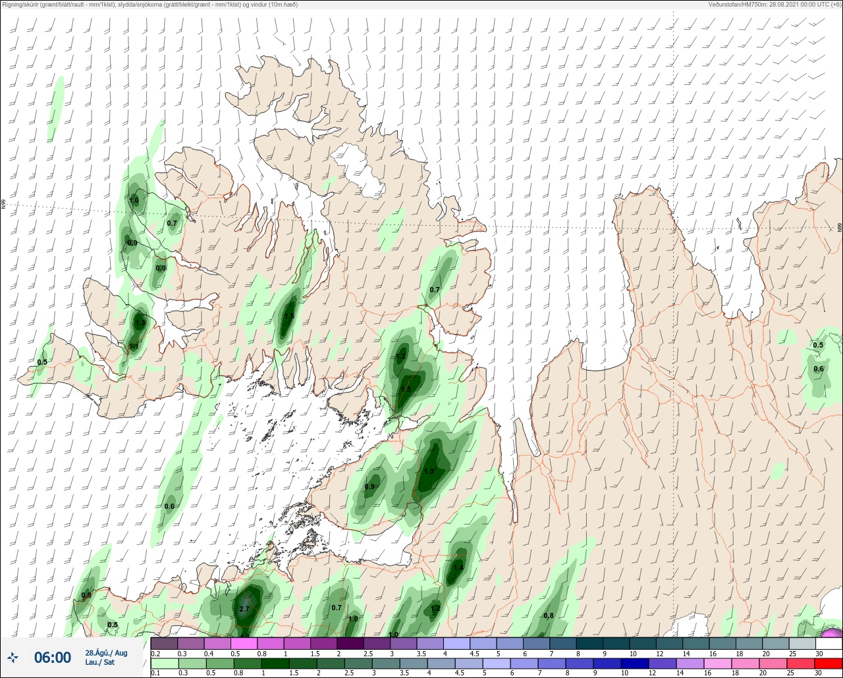This screenshot has width=843, height=678.
Task: Select the white 30 swatch in upper legend row
Action: (829, 643)
